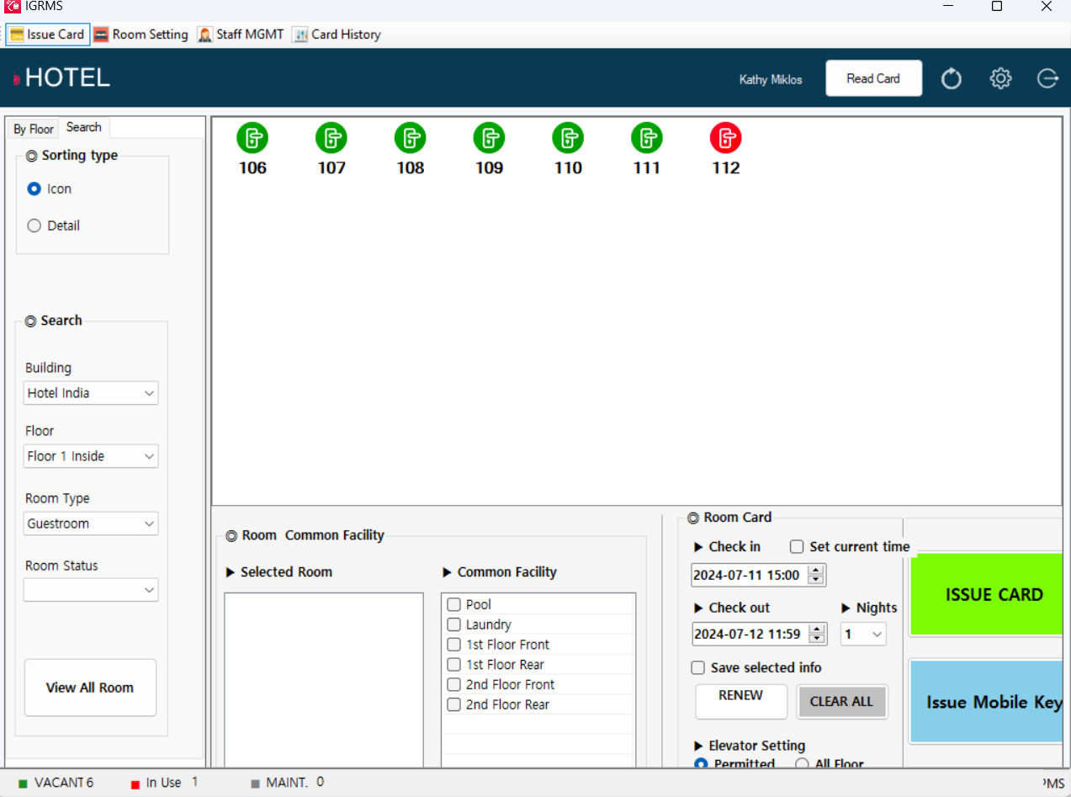The image size is (1071, 797).
Task: Expand the Room Status dropdown
Action: point(91,591)
